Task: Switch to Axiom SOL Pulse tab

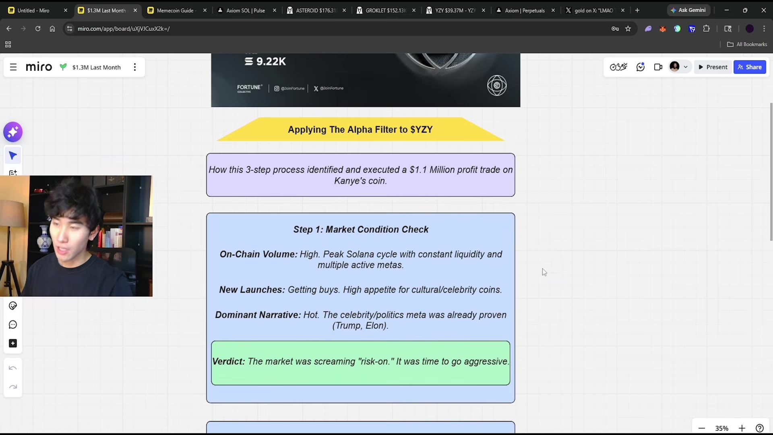Action: [x=246, y=10]
